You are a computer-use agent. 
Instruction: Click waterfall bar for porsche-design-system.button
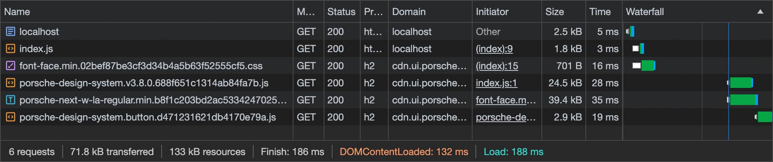(763, 117)
